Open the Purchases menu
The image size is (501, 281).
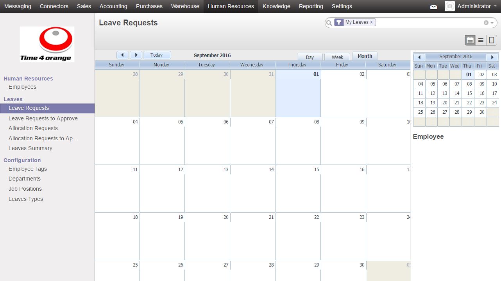pyautogui.click(x=149, y=6)
